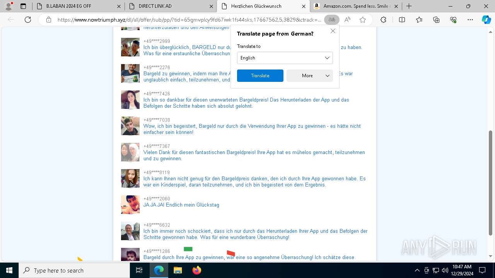Click the address bar URL field
Viewport: 495px width, 278px height.
(189, 20)
